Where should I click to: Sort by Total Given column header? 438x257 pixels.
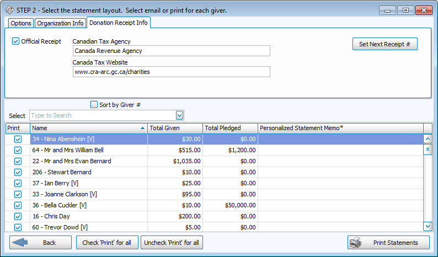(x=175, y=128)
